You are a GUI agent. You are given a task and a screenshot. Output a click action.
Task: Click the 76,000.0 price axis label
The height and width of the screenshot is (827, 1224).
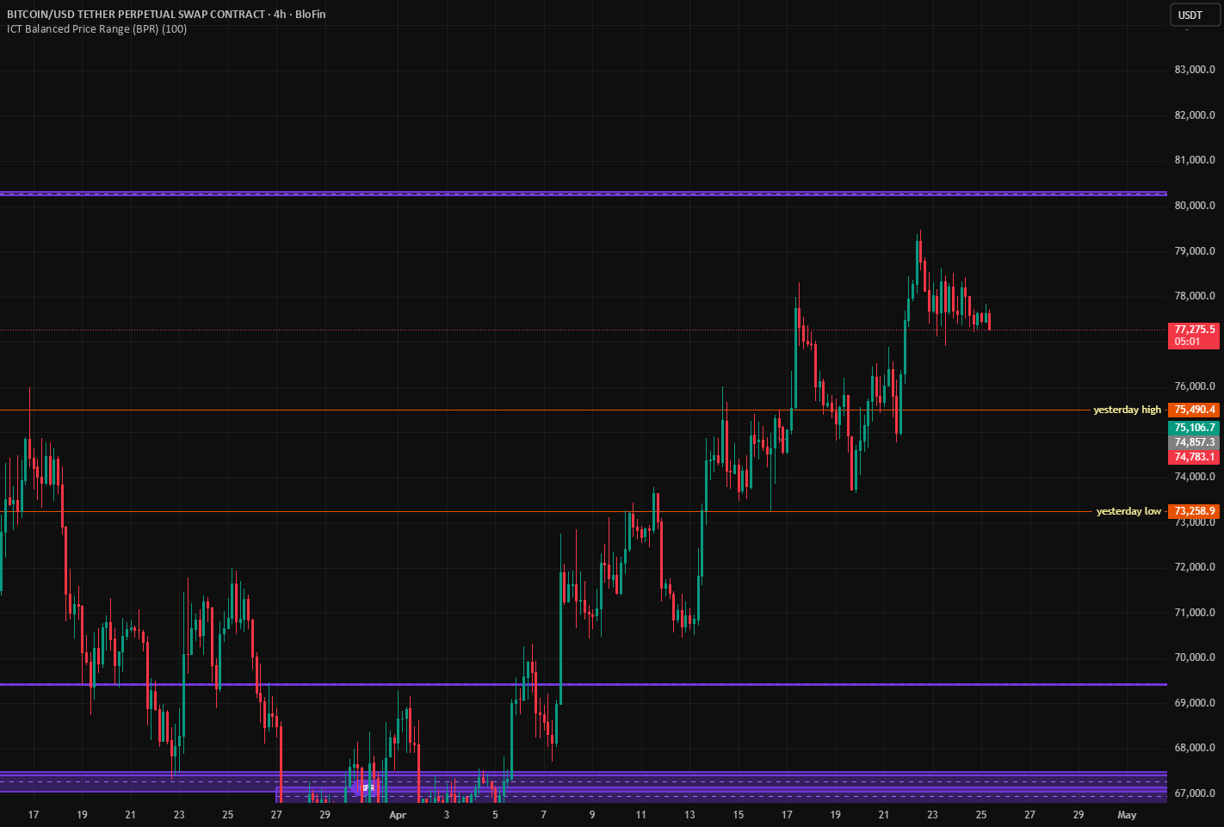coord(1195,386)
